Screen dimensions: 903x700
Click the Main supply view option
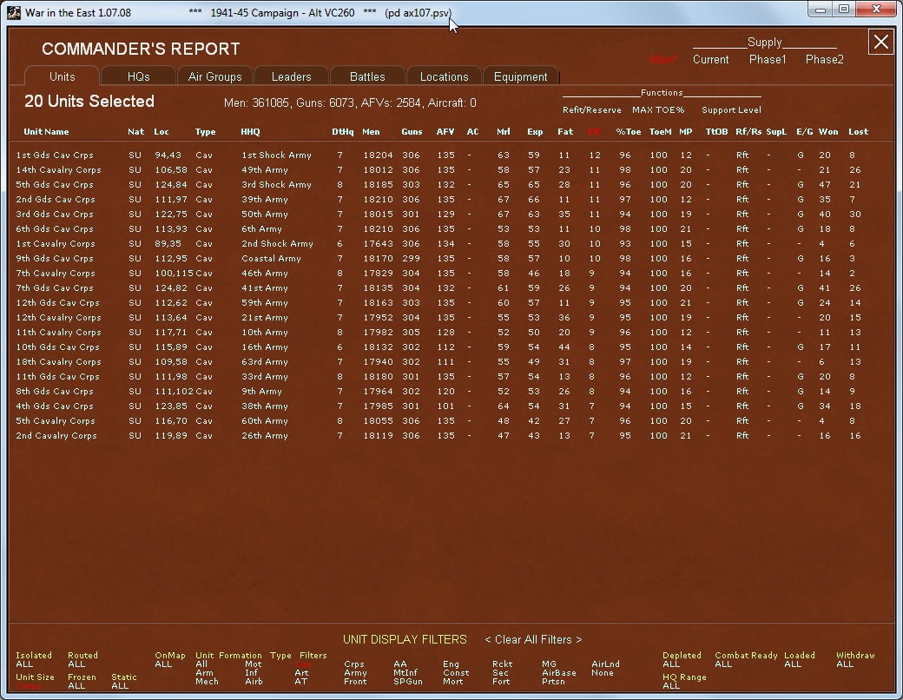663,59
